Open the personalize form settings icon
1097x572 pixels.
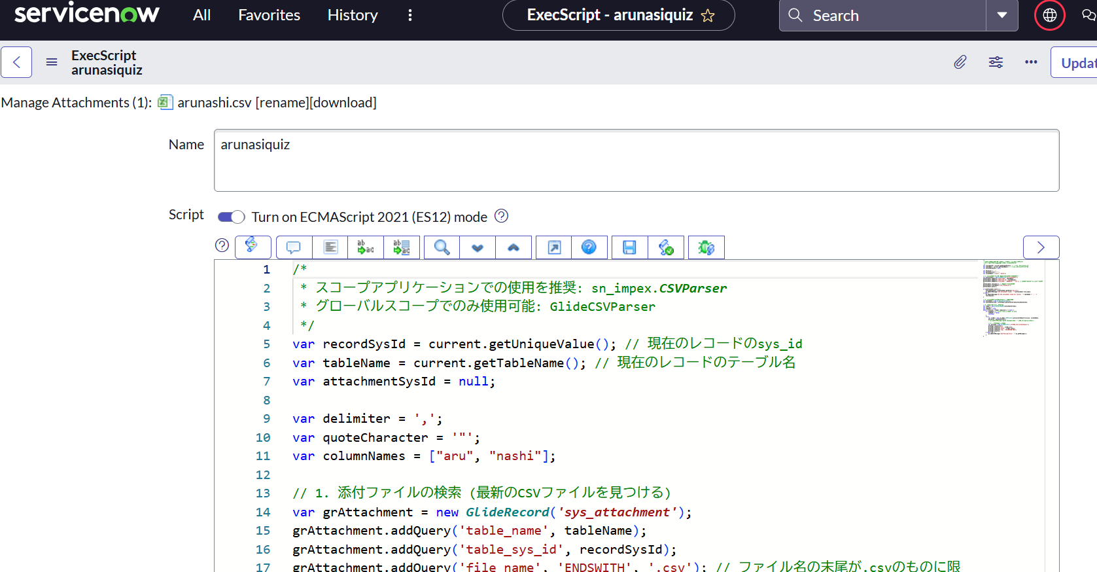click(996, 62)
